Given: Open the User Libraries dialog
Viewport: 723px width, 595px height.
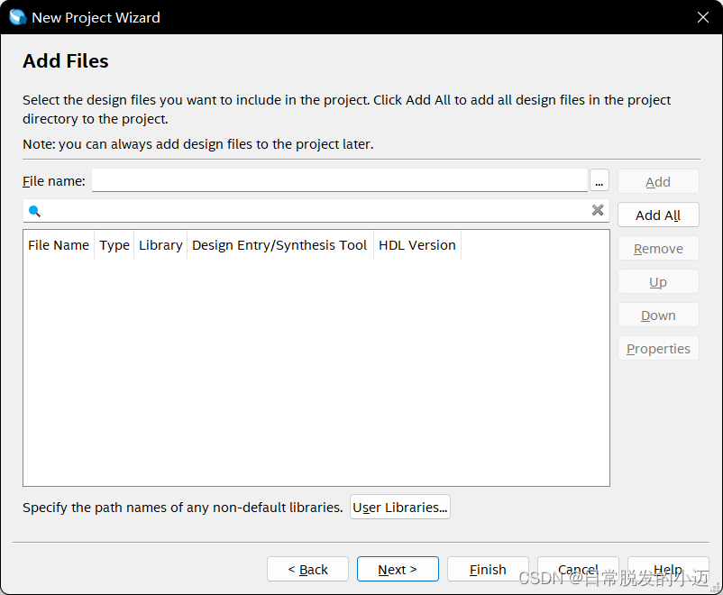Looking at the screenshot, I should click(x=399, y=507).
